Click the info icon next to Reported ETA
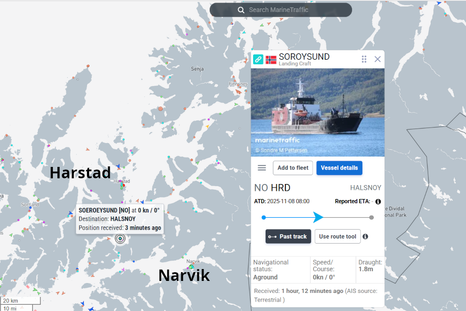 378,201
